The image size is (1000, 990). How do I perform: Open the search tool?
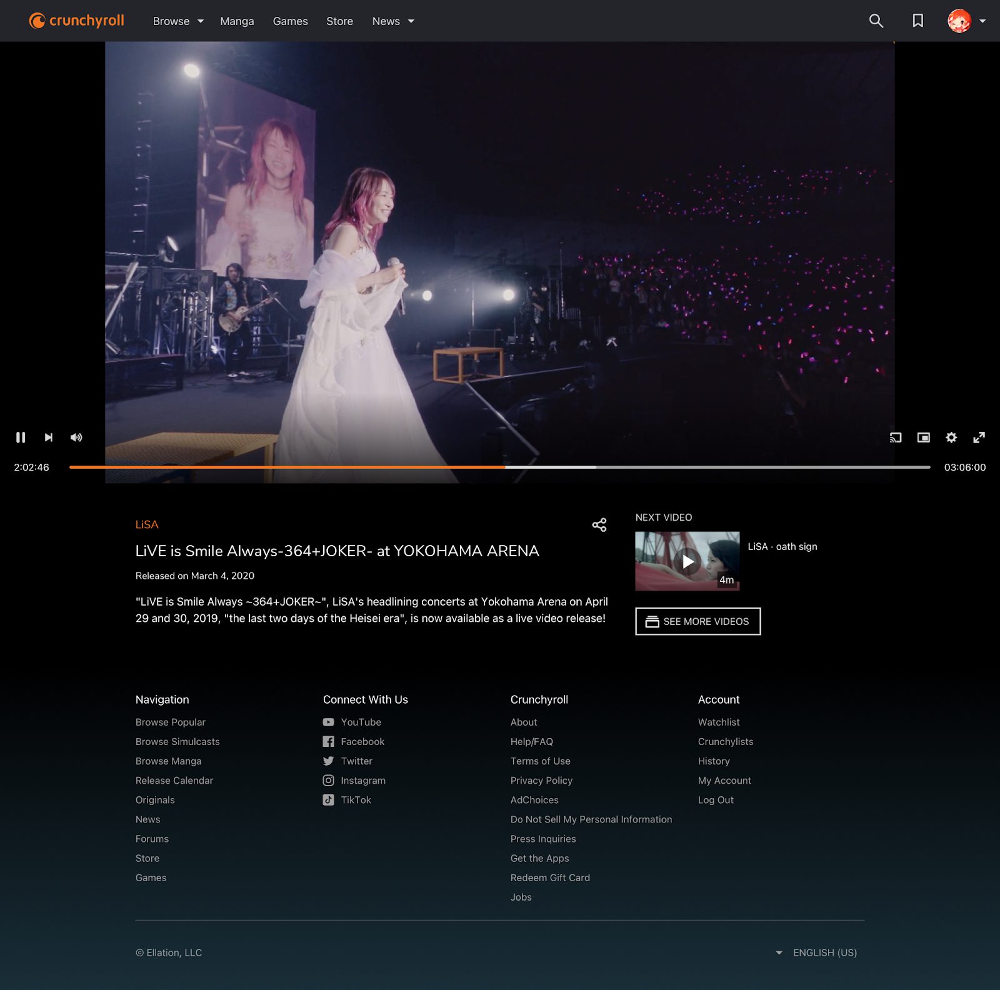[x=876, y=21]
